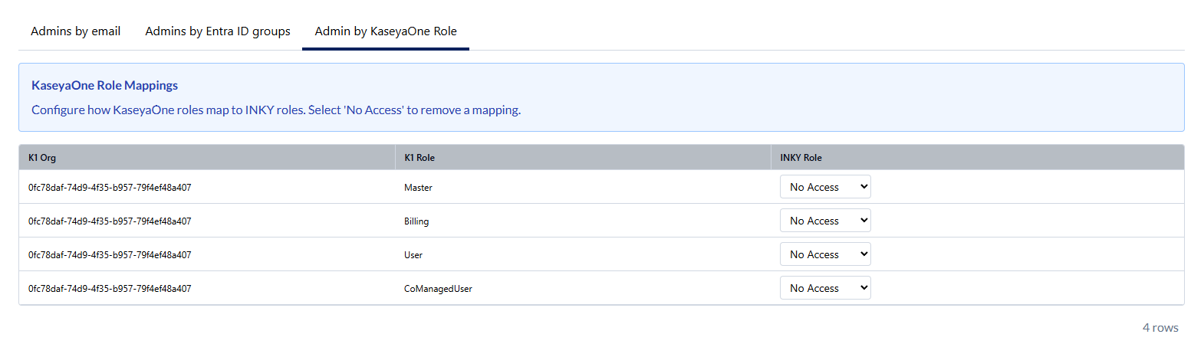This screenshot has width=1204, height=344.
Task: Click the User role cell
Action: [x=413, y=255]
